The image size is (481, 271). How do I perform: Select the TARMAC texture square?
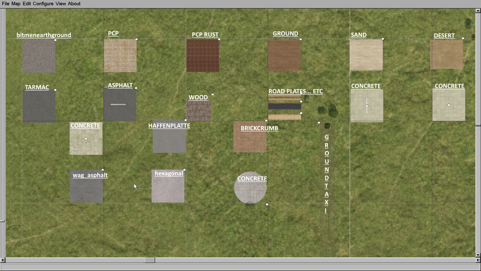39,106
